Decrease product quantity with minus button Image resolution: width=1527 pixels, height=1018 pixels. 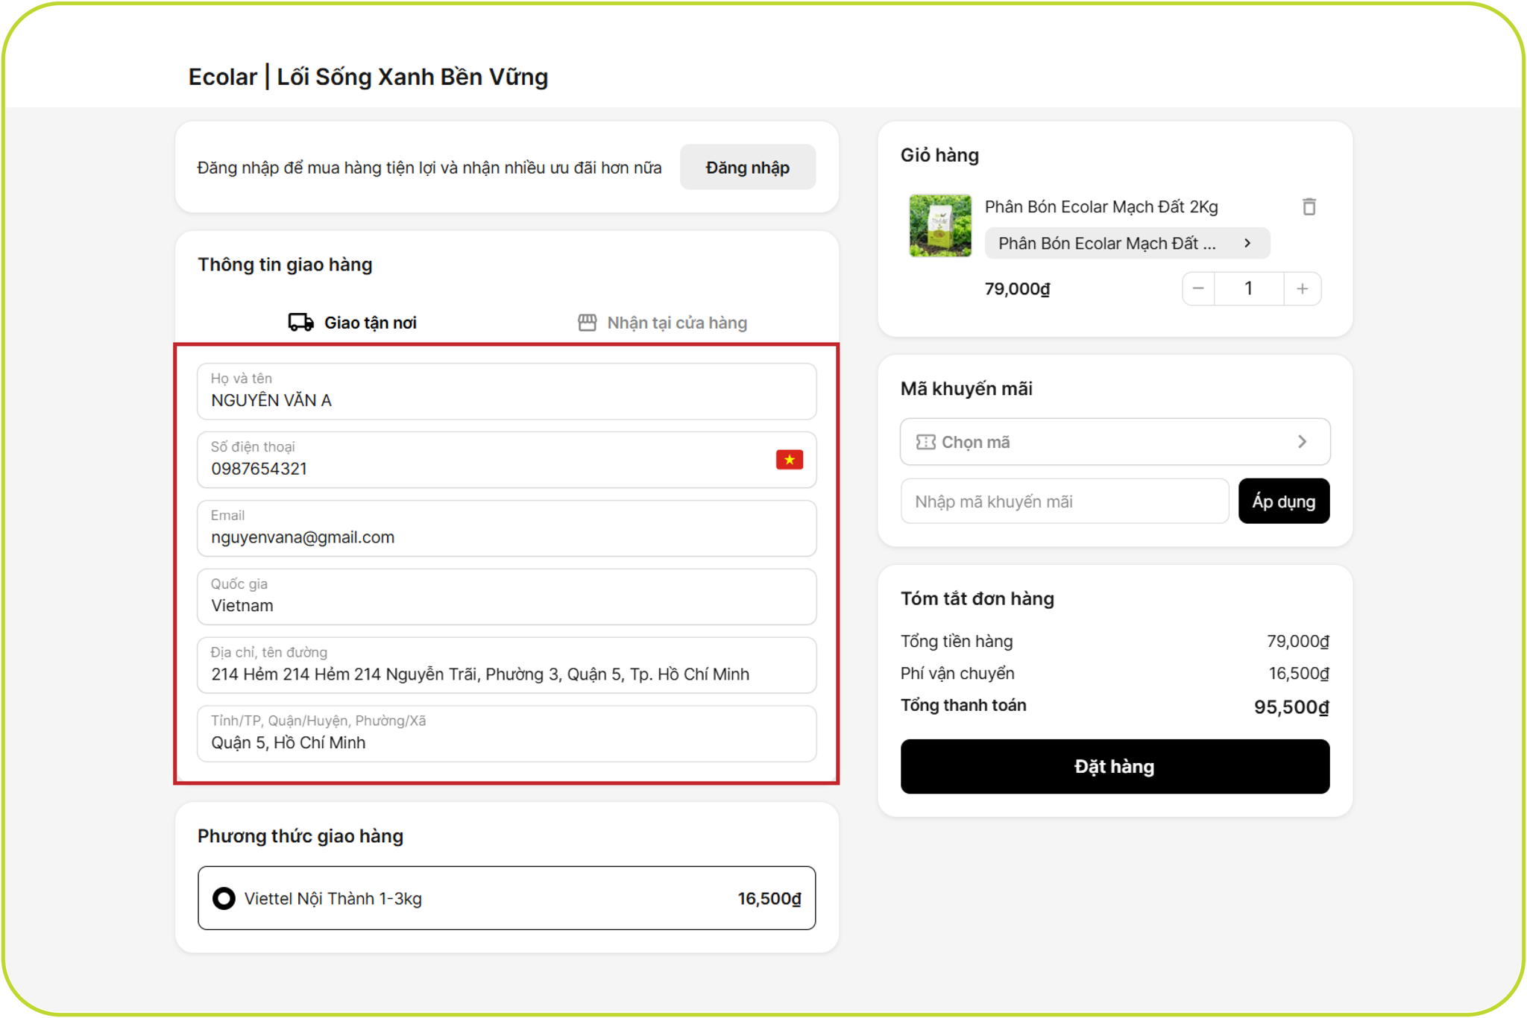coord(1198,288)
